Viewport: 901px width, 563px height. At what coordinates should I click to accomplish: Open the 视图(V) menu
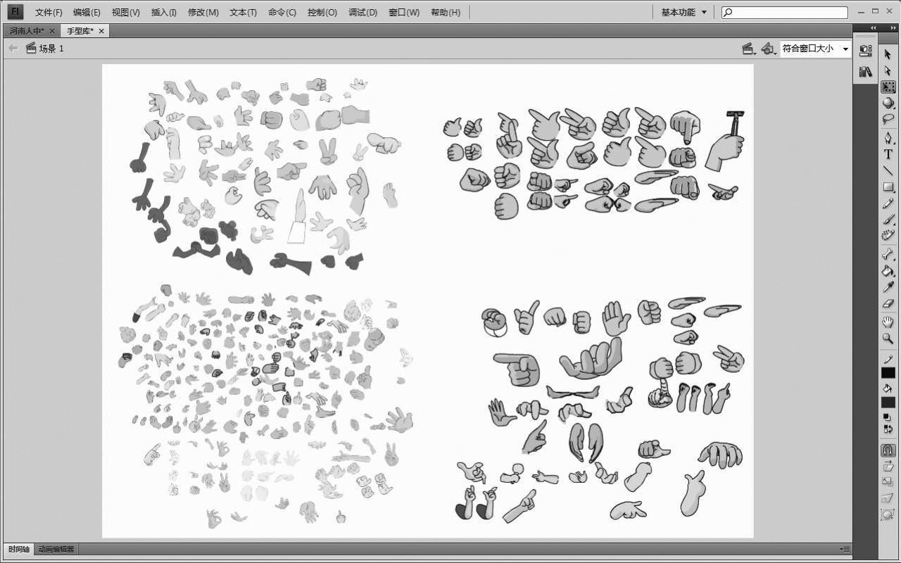click(x=125, y=13)
